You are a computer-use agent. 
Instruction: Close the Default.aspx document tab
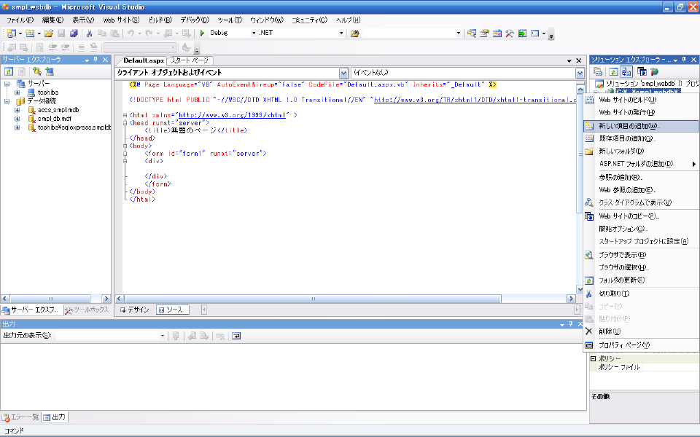pyautogui.click(x=579, y=60)
